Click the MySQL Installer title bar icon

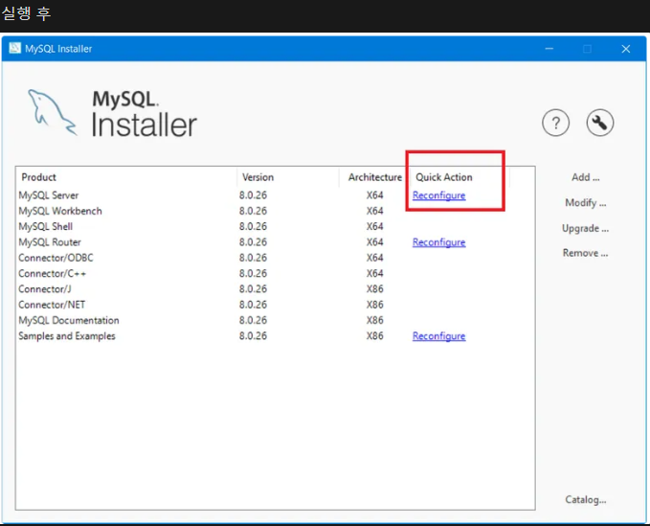pyautogui.click(x=15, y=49)
